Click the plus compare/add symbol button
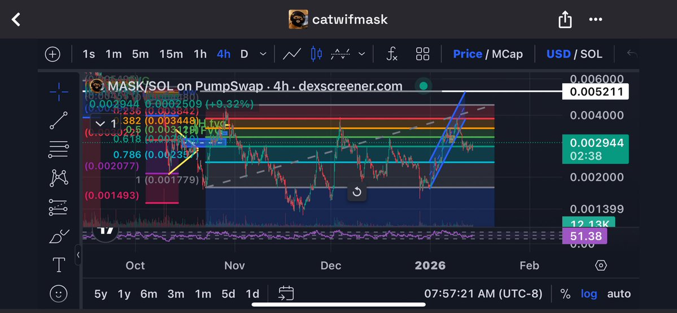 53,54
